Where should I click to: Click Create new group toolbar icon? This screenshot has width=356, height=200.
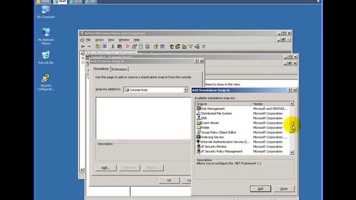pyautogui.click(x=177, y=47)
